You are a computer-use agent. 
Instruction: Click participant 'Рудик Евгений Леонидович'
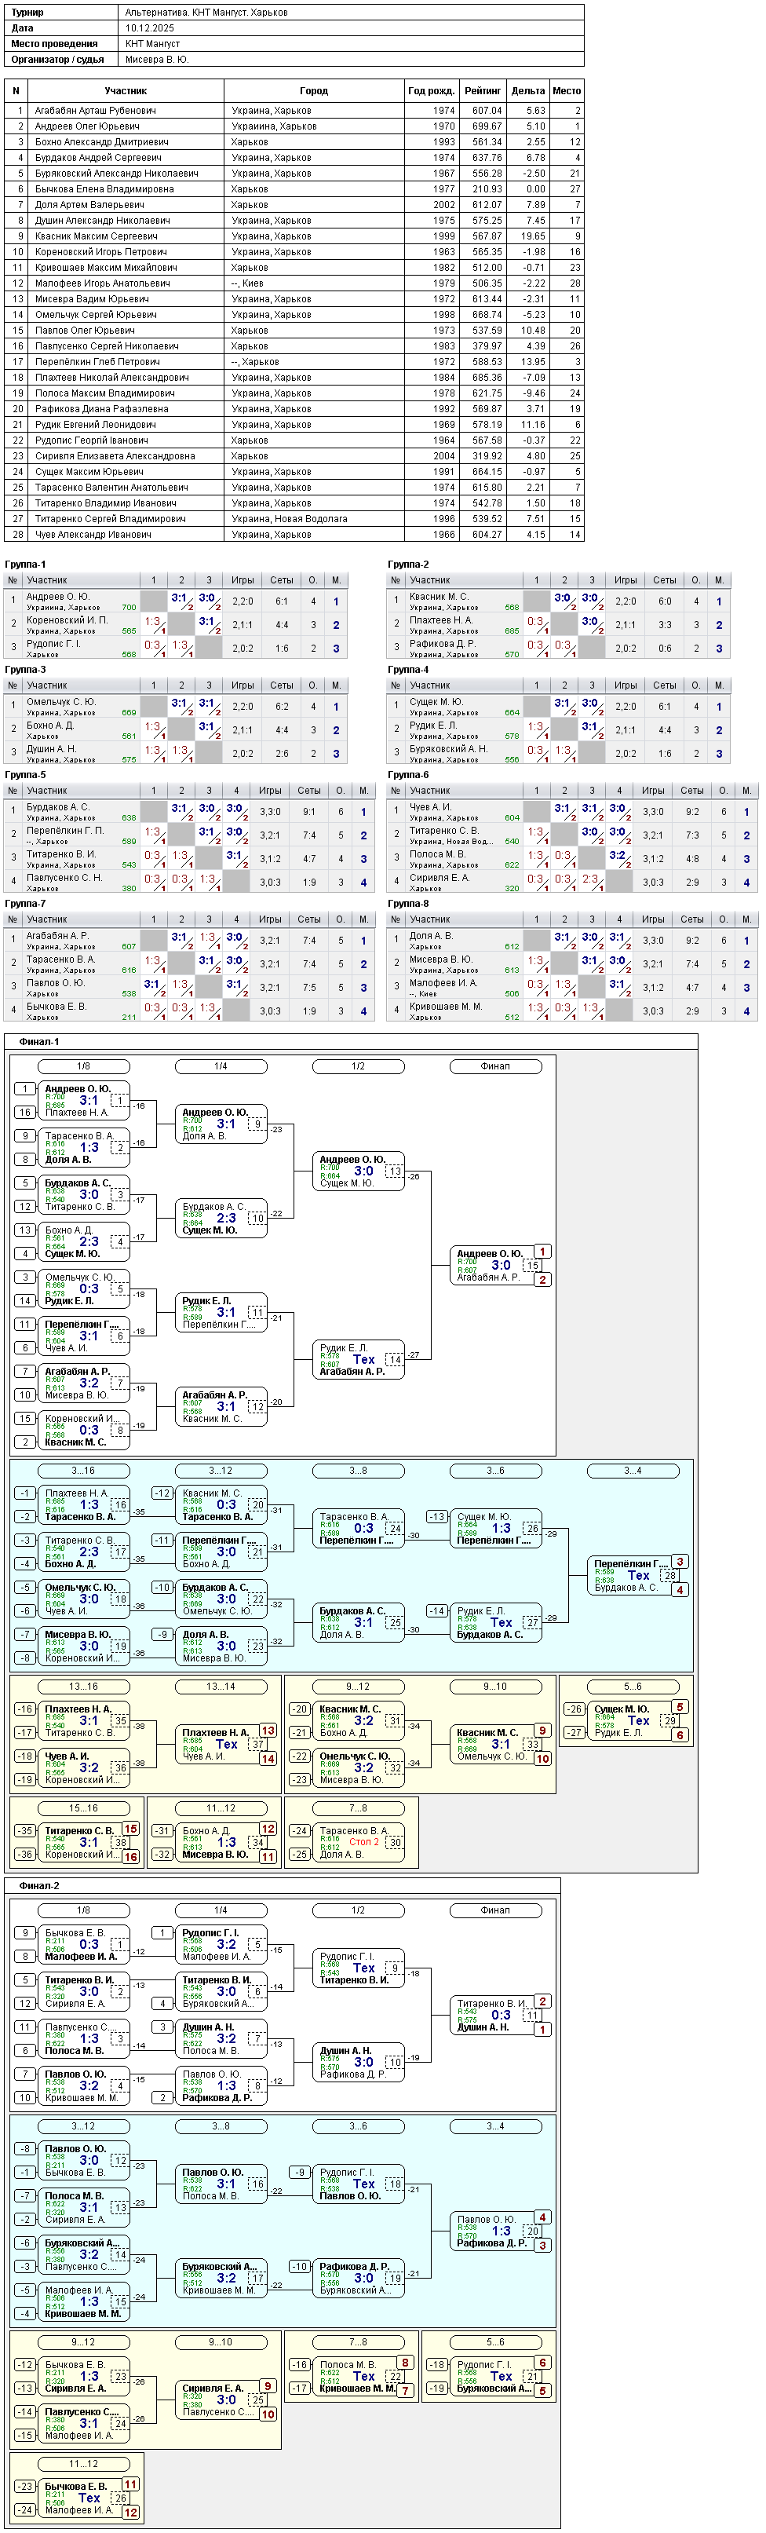(x=97, y=426)
